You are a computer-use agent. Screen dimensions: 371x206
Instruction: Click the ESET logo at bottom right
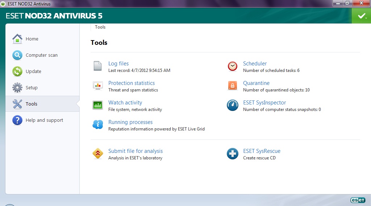point(358,200)
